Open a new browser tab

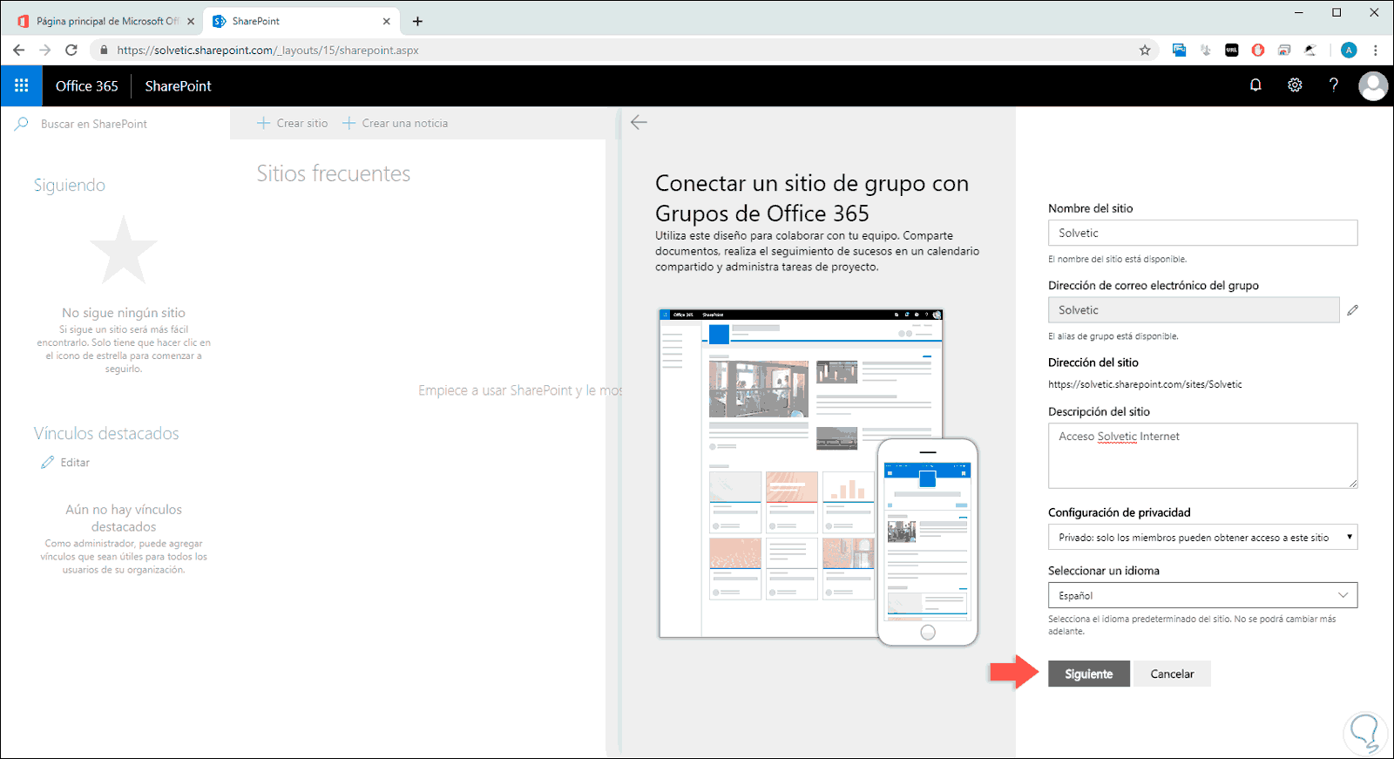(x=417, y=21)
